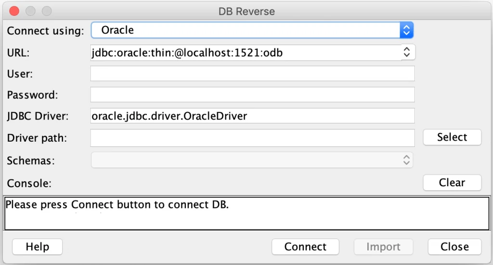
Task: Focus the Password input field
Action: coord(252,95)
